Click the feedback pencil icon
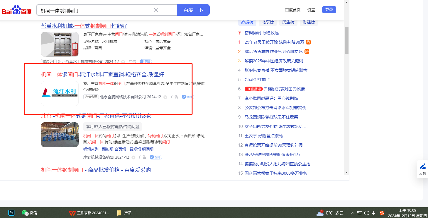This screenshot has height=218, width=428. 422,166
